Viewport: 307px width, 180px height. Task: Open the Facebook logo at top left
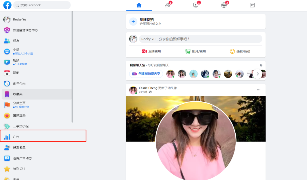click(x=7, y=5)
